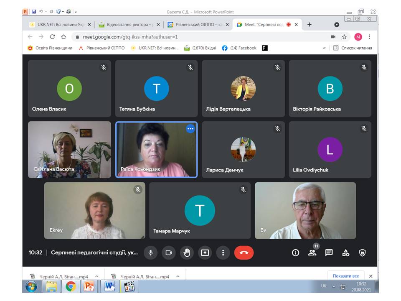Screen dimensions: 401x301
Task: Expand options for the first download item
Action: (96, 276)
